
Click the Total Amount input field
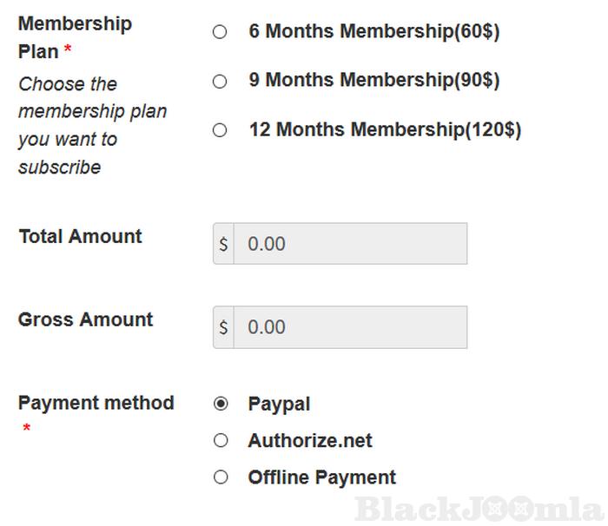(349, 244)
